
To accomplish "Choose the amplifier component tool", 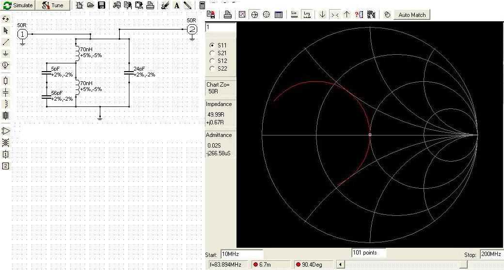I will pyautogui.click(x=6, y=131).
